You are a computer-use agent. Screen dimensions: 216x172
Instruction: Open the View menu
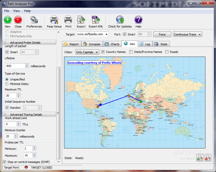click(x=16, y=11)
